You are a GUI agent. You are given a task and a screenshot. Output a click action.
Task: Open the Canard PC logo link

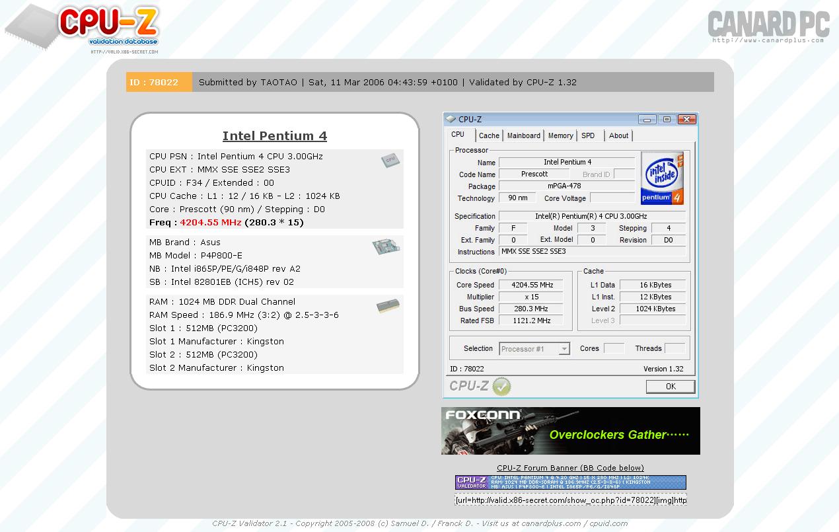[x=768, y=25]
